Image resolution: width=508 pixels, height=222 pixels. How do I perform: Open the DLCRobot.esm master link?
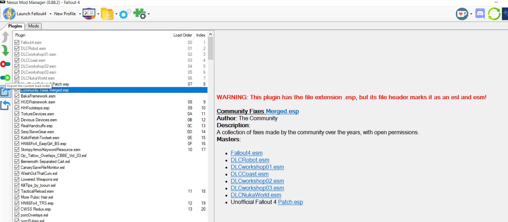pos(250,160)
